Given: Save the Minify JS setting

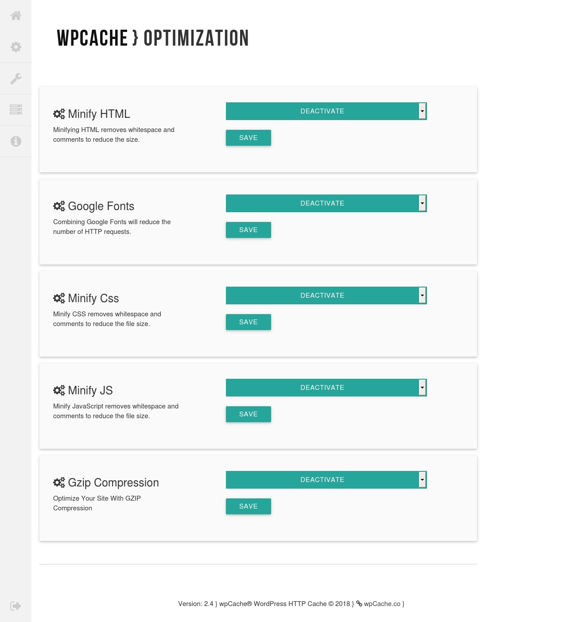Looking at the screenshot, I should coord(249,414).
